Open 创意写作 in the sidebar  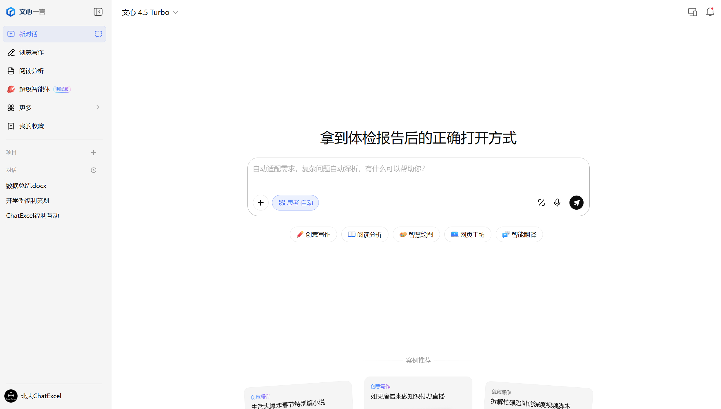[x=31, y=53]
